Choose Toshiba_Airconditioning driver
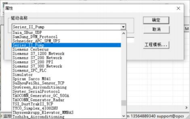Screen dimensions: 190x119 tap(67, 117)
